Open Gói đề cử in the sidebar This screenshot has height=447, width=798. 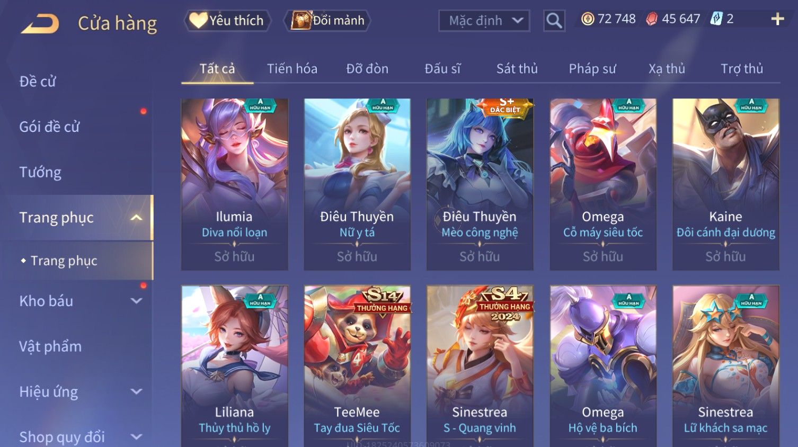[49, 127]
